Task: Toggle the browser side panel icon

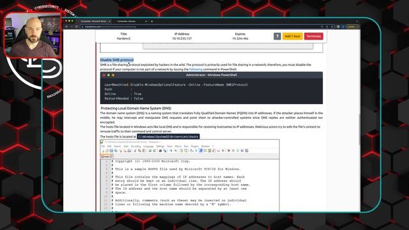Action: click(x=338, y=27)
